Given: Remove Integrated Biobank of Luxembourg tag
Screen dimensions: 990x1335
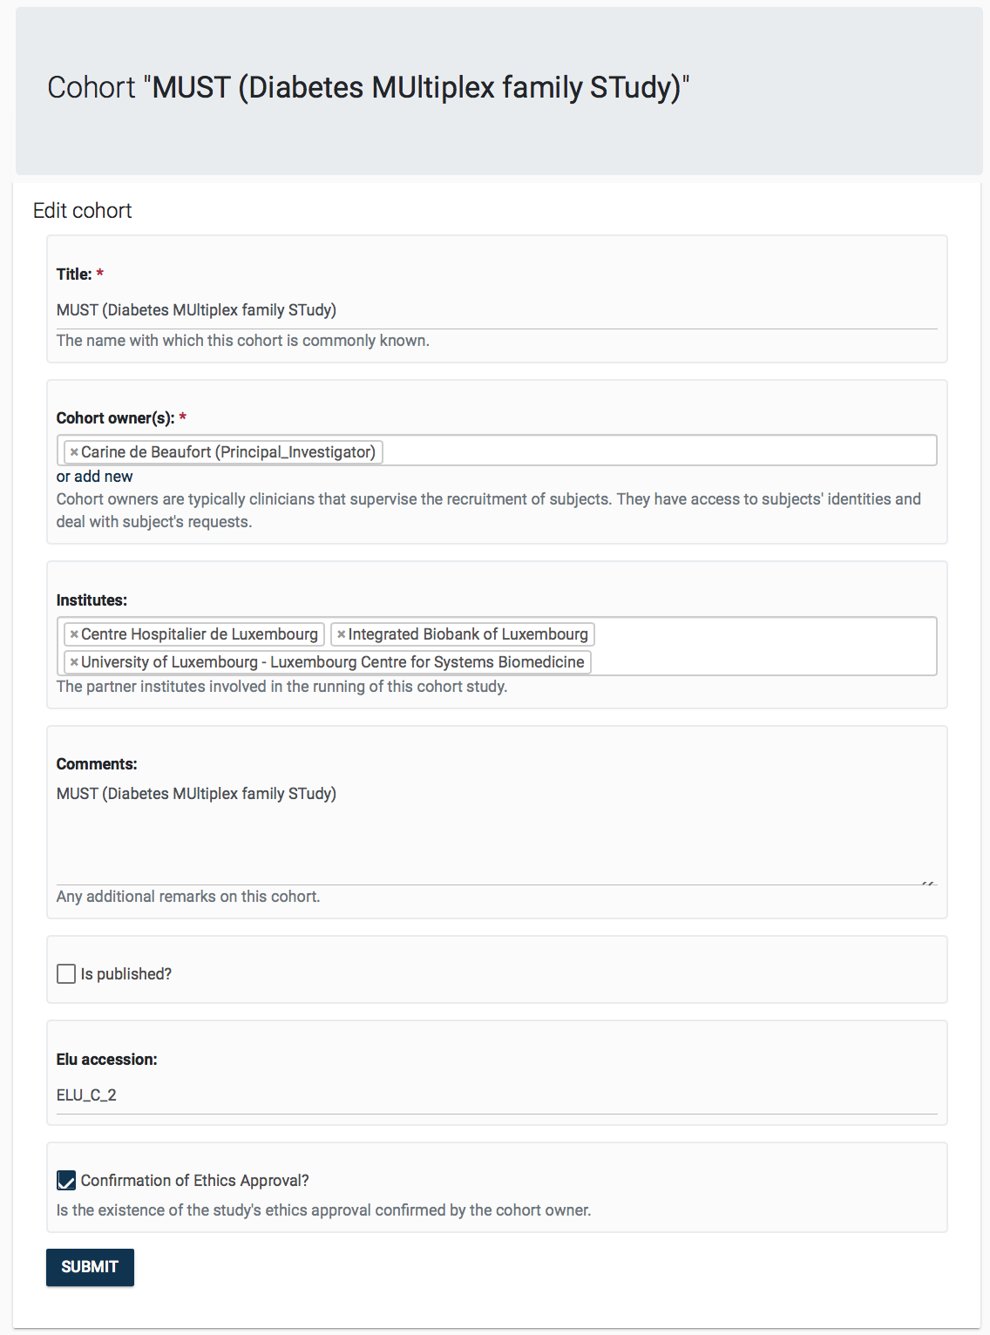Looking at the screenshot, I should (342, 634).
